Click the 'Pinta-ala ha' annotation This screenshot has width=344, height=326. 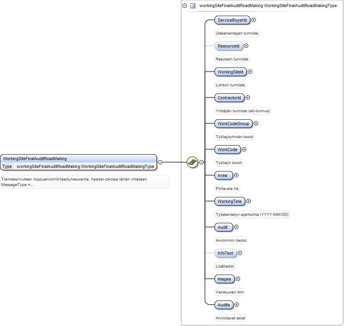227,189
